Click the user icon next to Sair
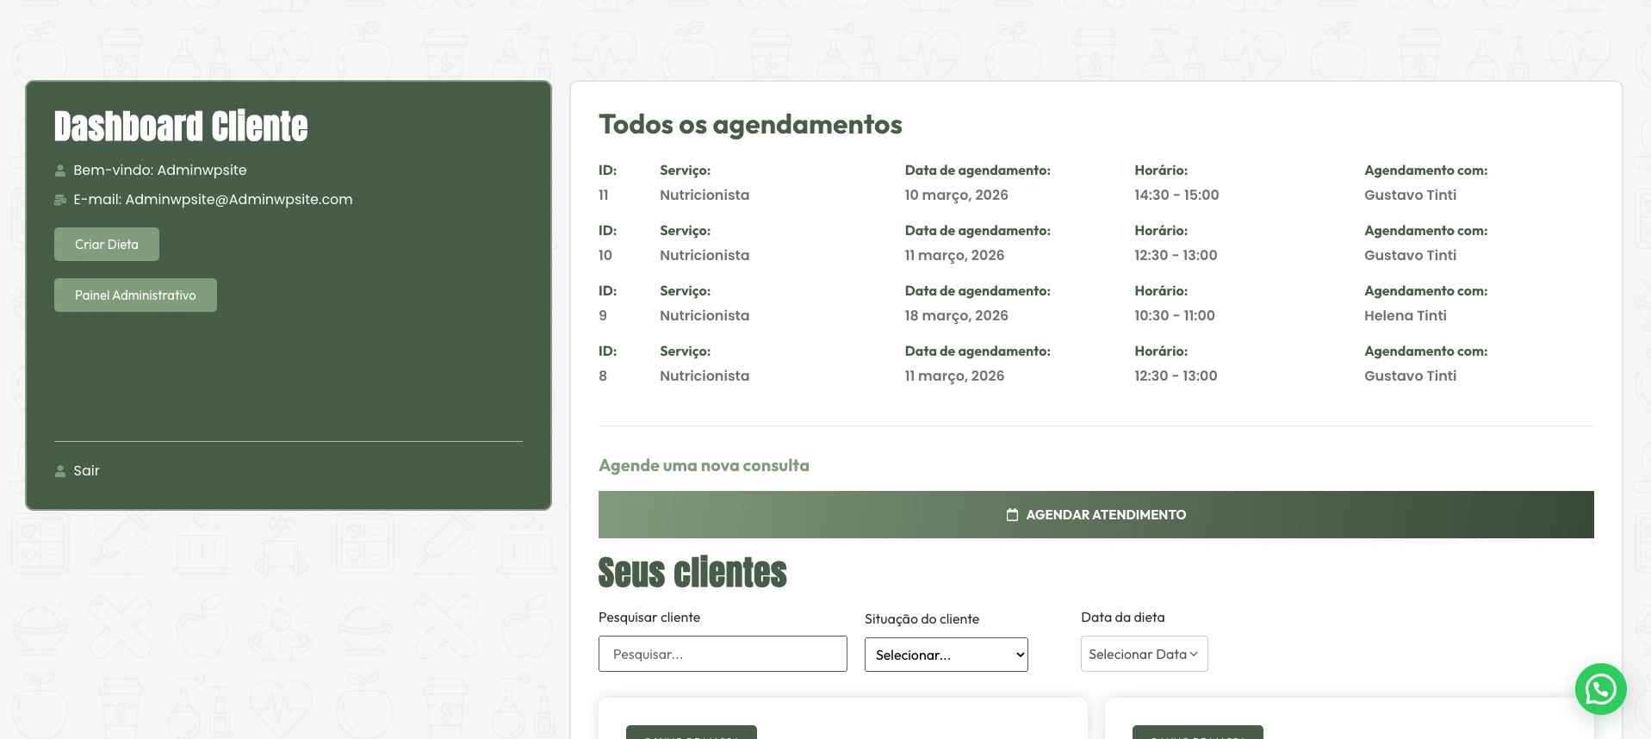Screen dimensions: 1651x739 pos(60,471)
